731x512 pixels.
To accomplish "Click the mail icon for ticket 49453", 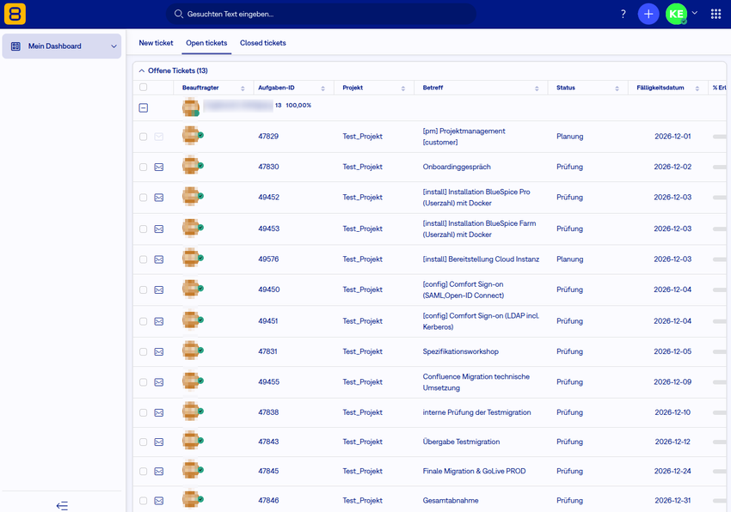I will (x=159, y=229).
